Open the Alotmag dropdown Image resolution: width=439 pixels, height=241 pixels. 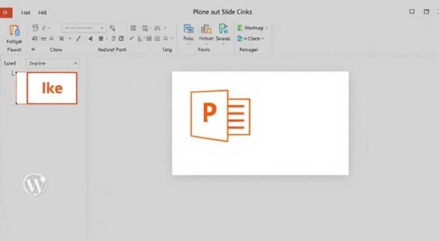(252, 28)
